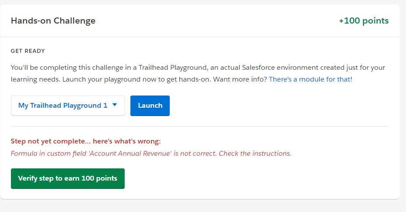The width and height of the screenshot is (406, 212).
Task: Click the blue Launch button
Action: (150, 106)
